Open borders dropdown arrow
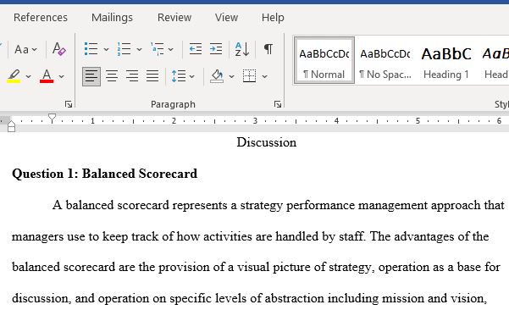 264,77
